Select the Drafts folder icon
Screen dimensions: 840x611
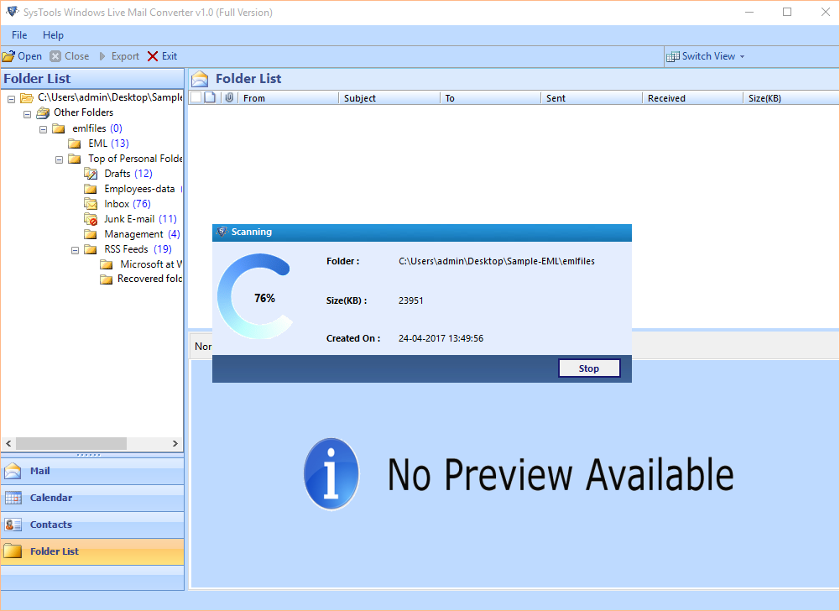[x=91, y=174]
